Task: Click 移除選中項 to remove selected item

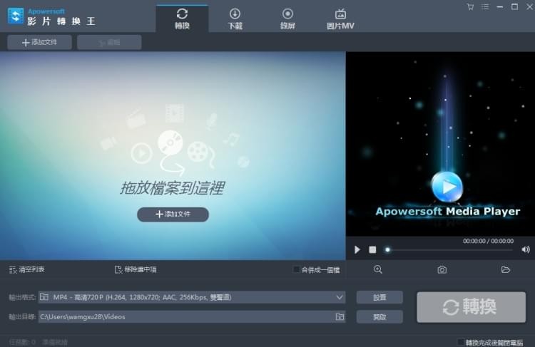Action: (136, 269)
